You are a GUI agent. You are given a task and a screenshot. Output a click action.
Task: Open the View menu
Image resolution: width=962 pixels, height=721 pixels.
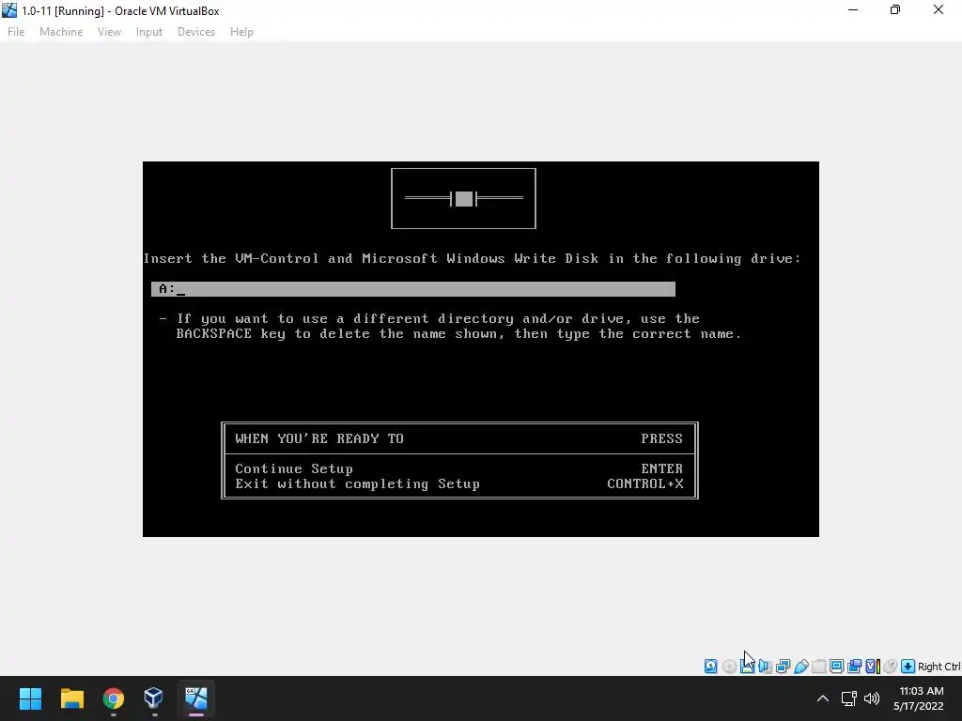[x=109, y=32]
